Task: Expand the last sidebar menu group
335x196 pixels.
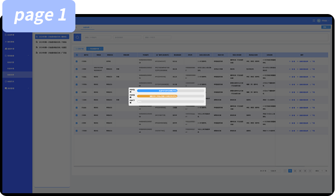Action: pyautogui.click(x=28, y=89)
